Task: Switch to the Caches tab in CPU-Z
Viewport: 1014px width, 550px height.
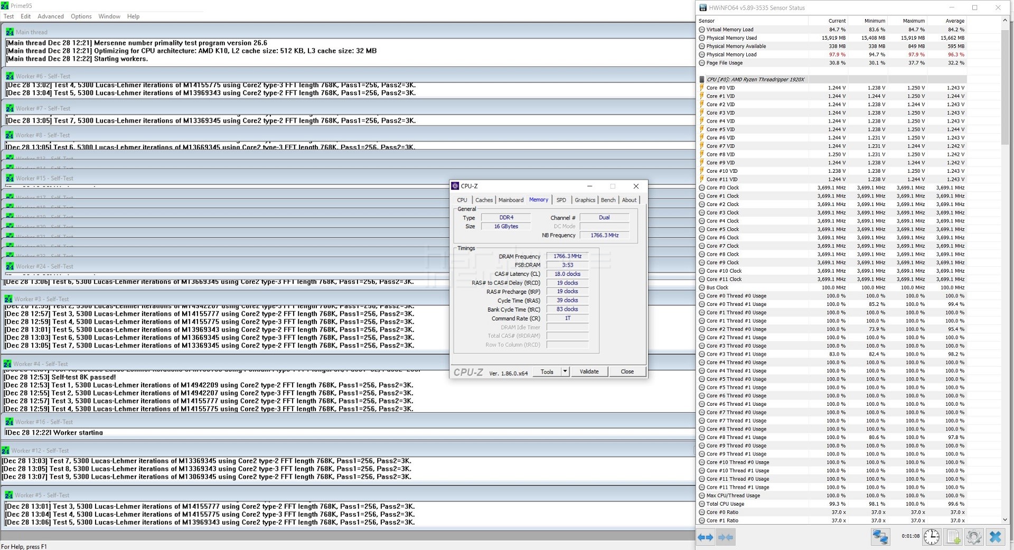Action: click(484, 200)
